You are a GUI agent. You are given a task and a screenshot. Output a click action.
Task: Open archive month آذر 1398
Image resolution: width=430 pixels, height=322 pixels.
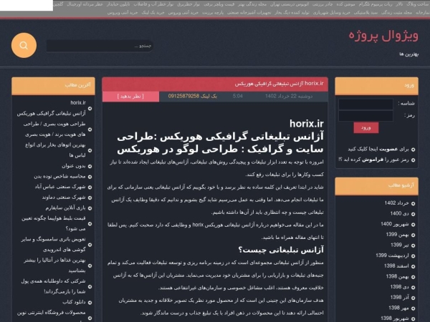click(400, 298)
